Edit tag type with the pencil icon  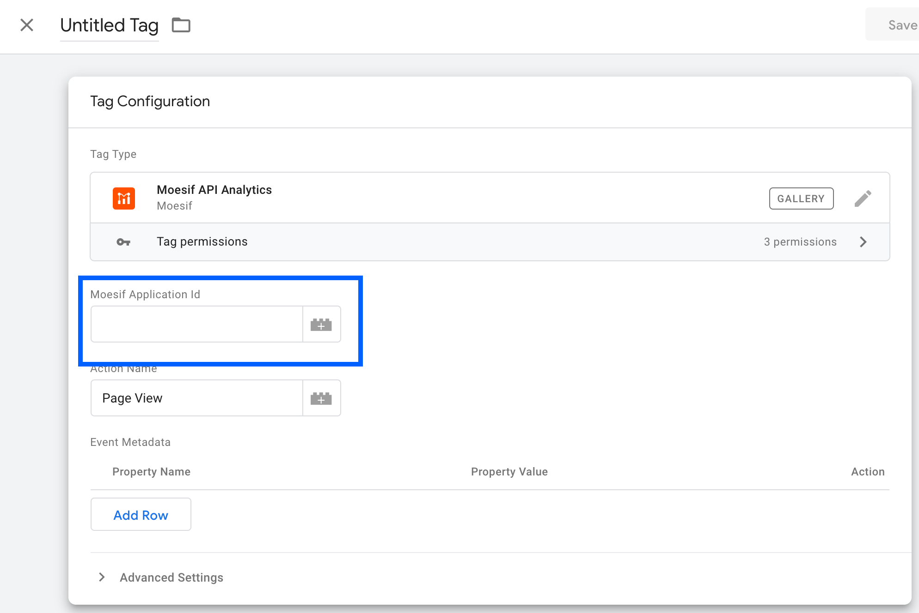click(x=863, y=198)
